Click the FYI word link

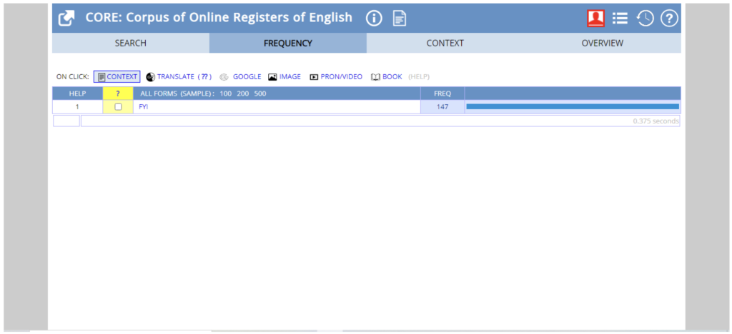[143, 106]
